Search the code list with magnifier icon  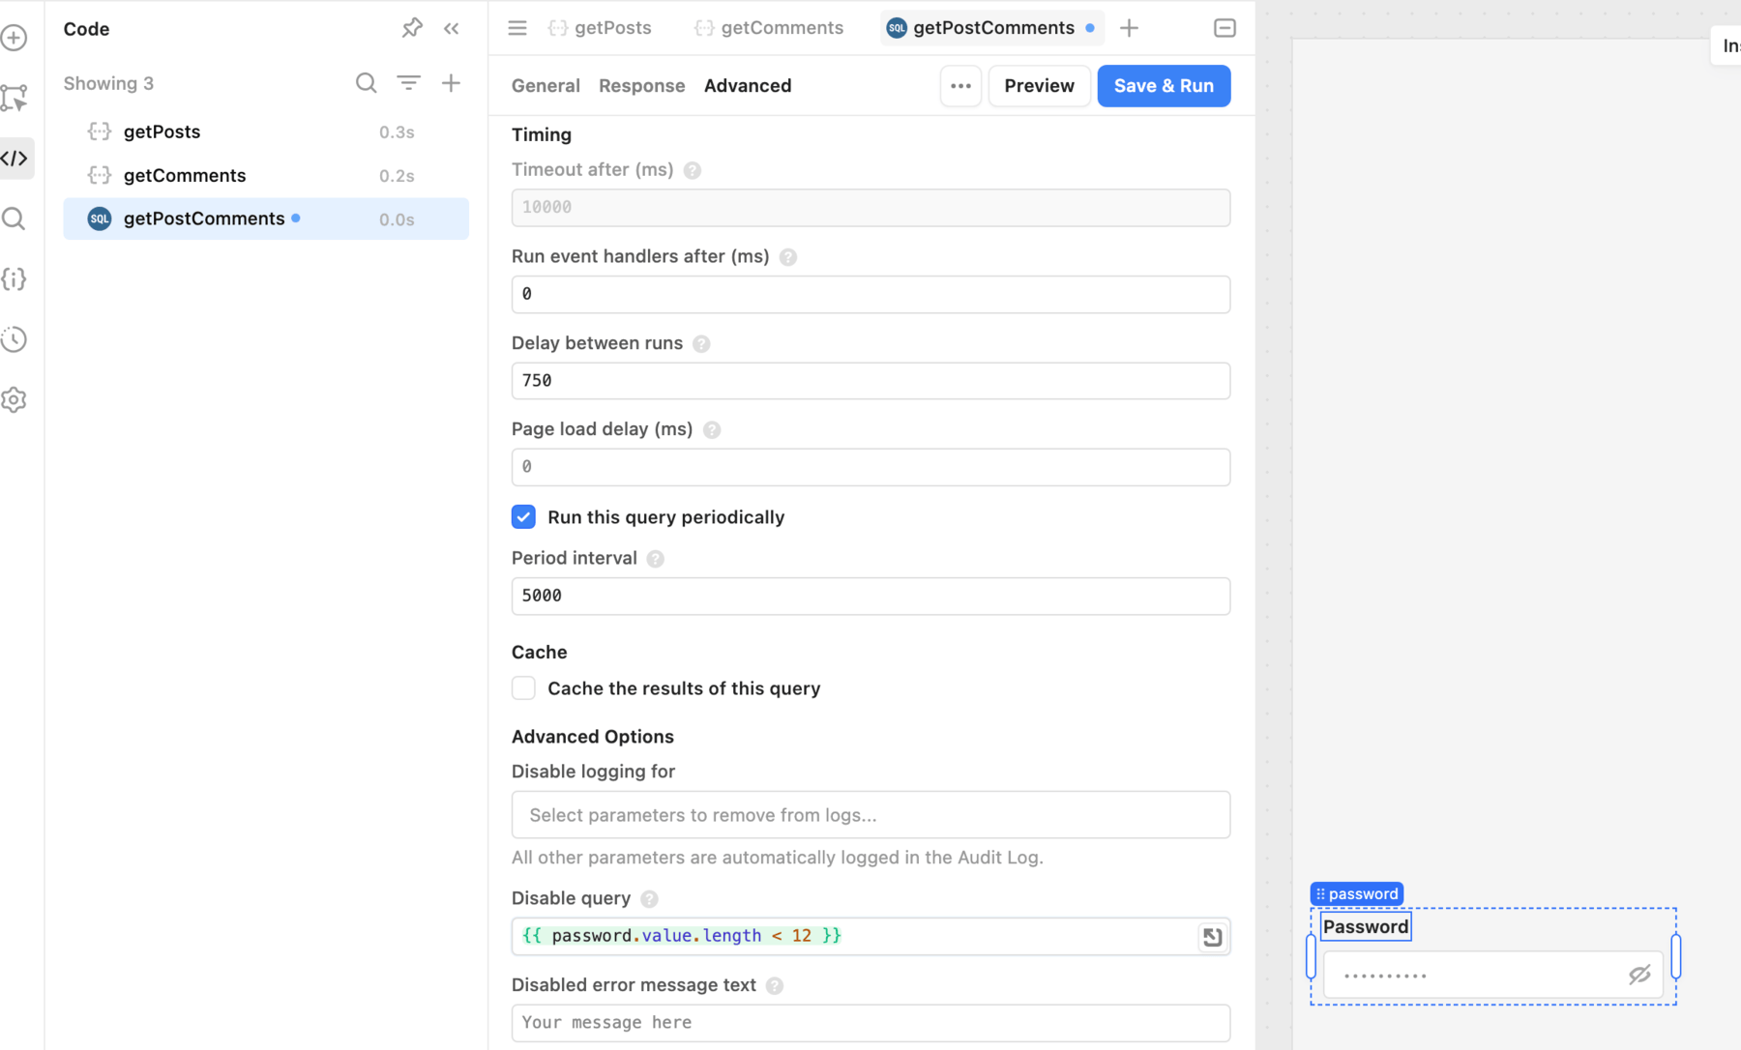(x=366, y=83)
